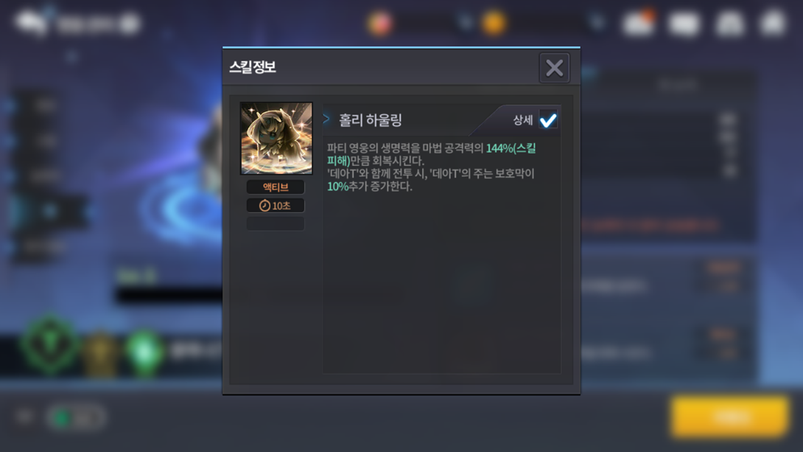Click the 홀리 하울링 skill thumbnail

pyautogui.click(x=276, y=139)
